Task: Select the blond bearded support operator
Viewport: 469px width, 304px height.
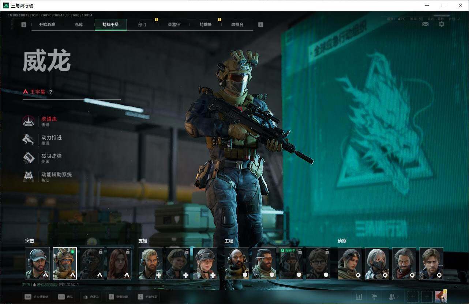Action: coord(151,263)
